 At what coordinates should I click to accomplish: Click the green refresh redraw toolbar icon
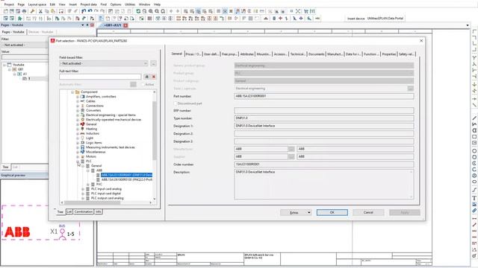point(138,11)
